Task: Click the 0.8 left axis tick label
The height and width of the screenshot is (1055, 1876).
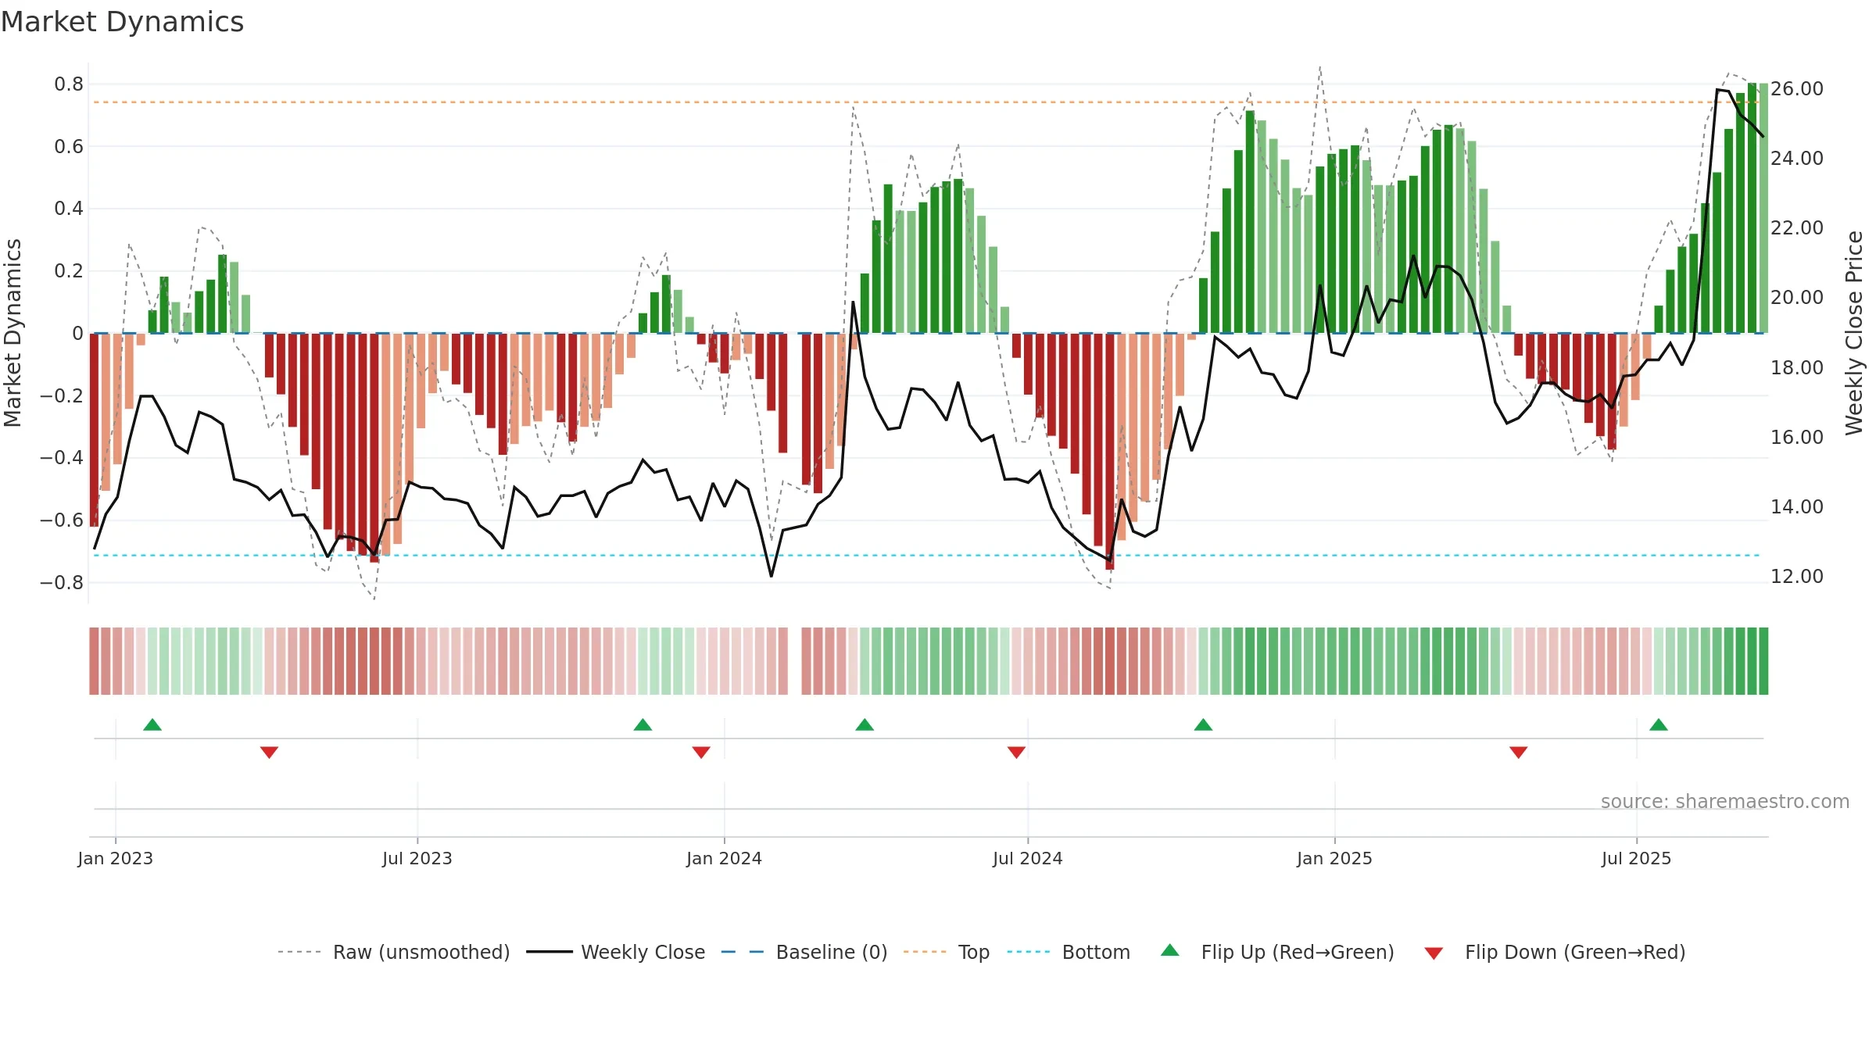Action: (x=69, y=84)
